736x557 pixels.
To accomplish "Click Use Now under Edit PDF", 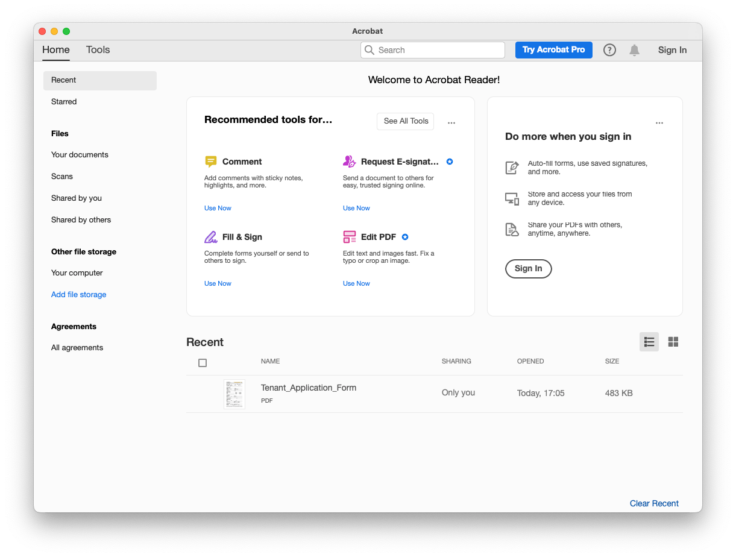I will point(356,283).
